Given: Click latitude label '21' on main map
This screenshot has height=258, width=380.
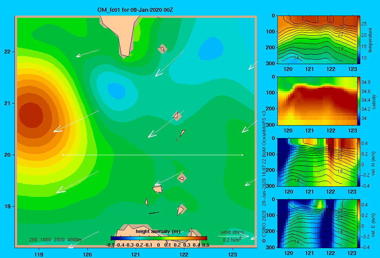Looking at the screenshot, I should click(x=7, y=103).
